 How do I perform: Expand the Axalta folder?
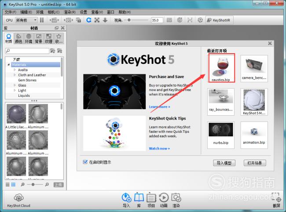click(15, 69)
